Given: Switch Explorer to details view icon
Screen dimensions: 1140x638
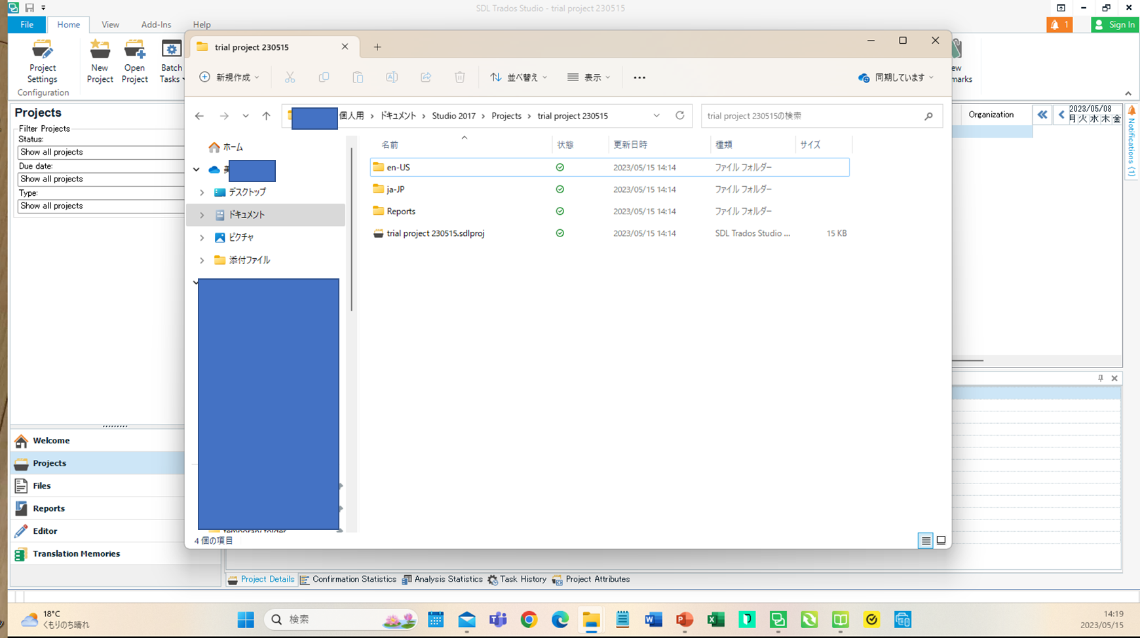Looking at the screenshot, I should (x=925, y=540).
